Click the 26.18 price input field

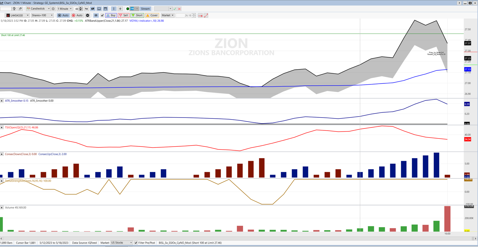pos(184,16)
